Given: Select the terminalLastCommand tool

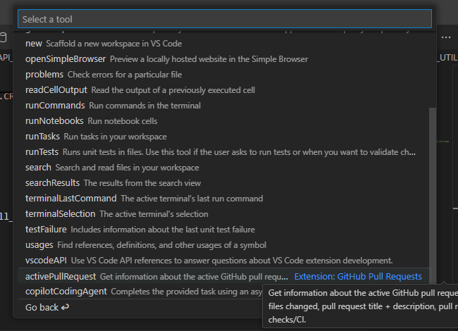Looking at the screenshot, I should coord(70,198).
